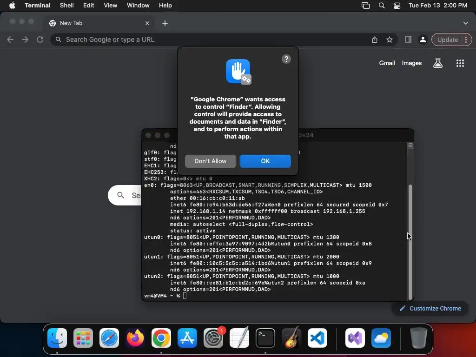The width and height of the screenshot is (476, 357).
Task: Open a new Chrome tab with plus button
Action: click(x=165, y=23)
